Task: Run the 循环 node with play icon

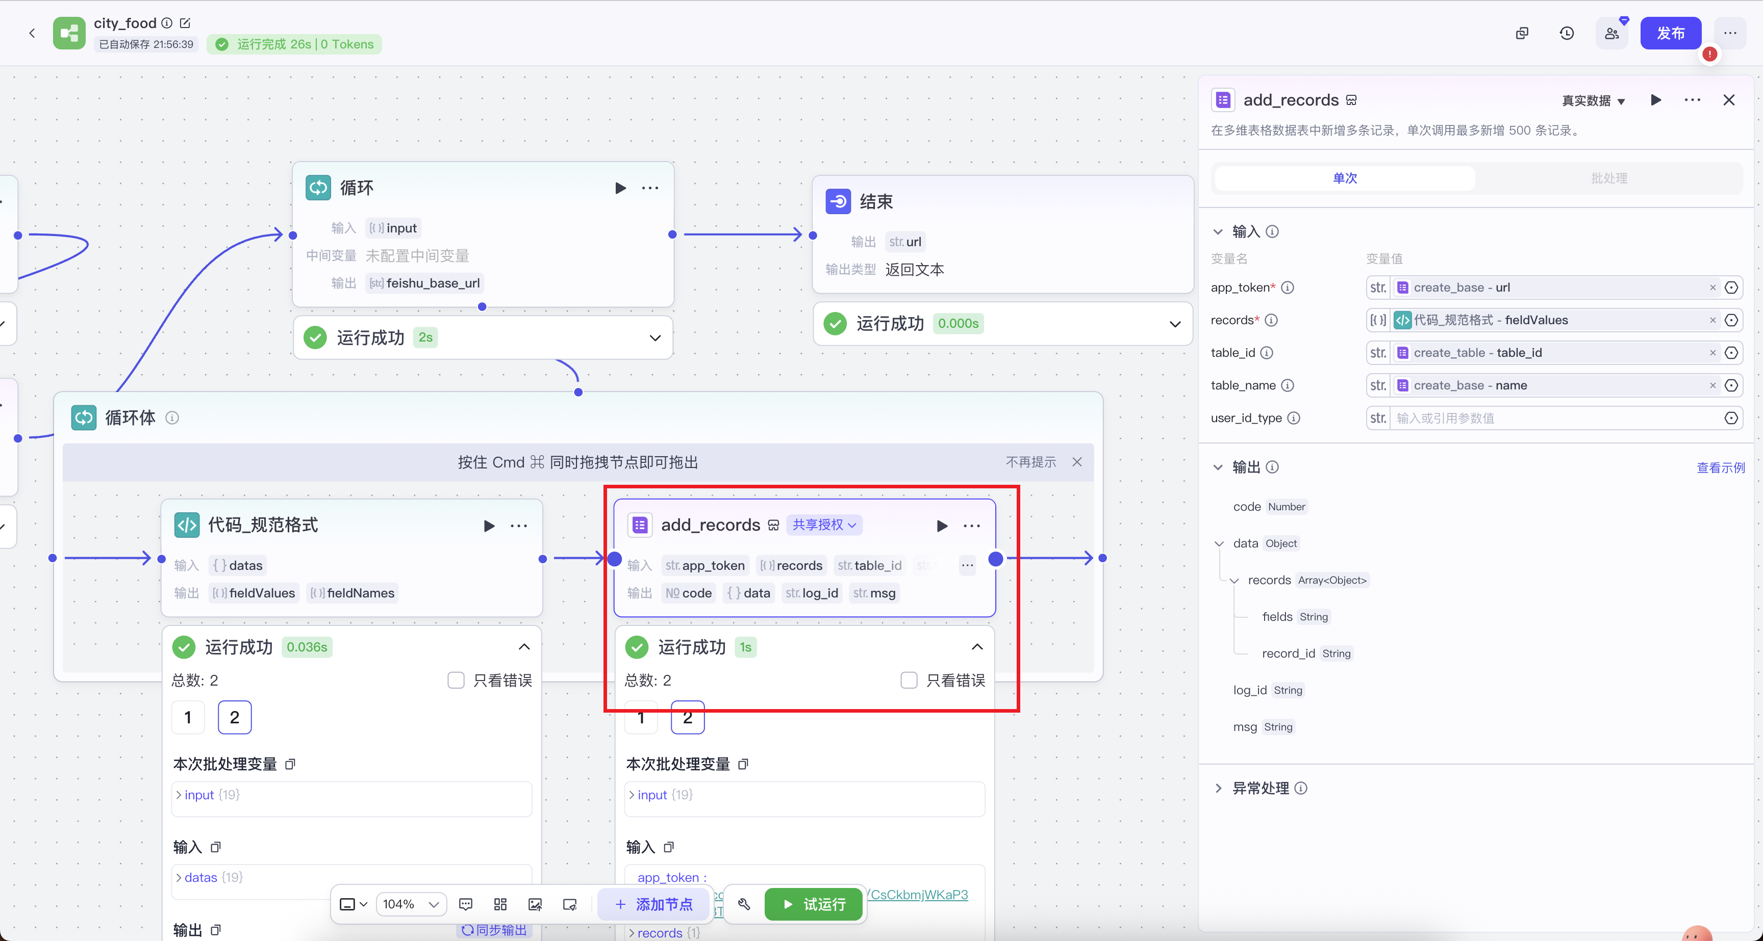Action: coord(620,188)
